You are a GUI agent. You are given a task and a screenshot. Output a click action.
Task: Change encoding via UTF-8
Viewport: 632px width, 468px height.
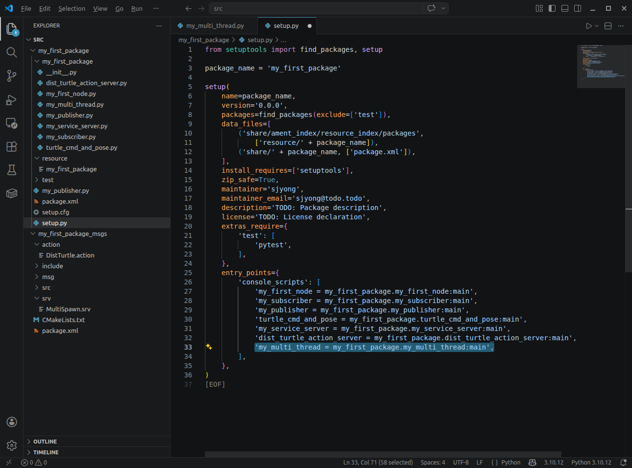click(x=461, y=463)
